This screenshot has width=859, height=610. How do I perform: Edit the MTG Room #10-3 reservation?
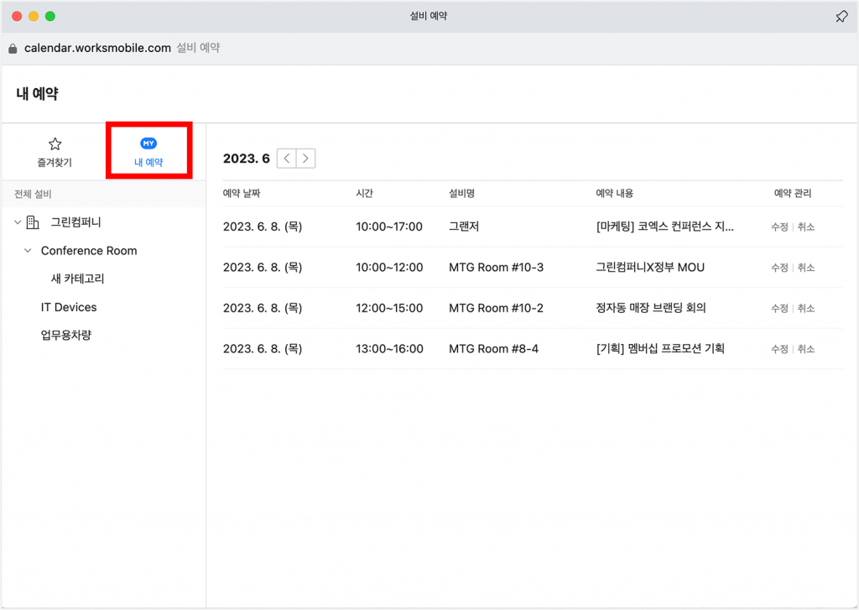pos(779,268)
